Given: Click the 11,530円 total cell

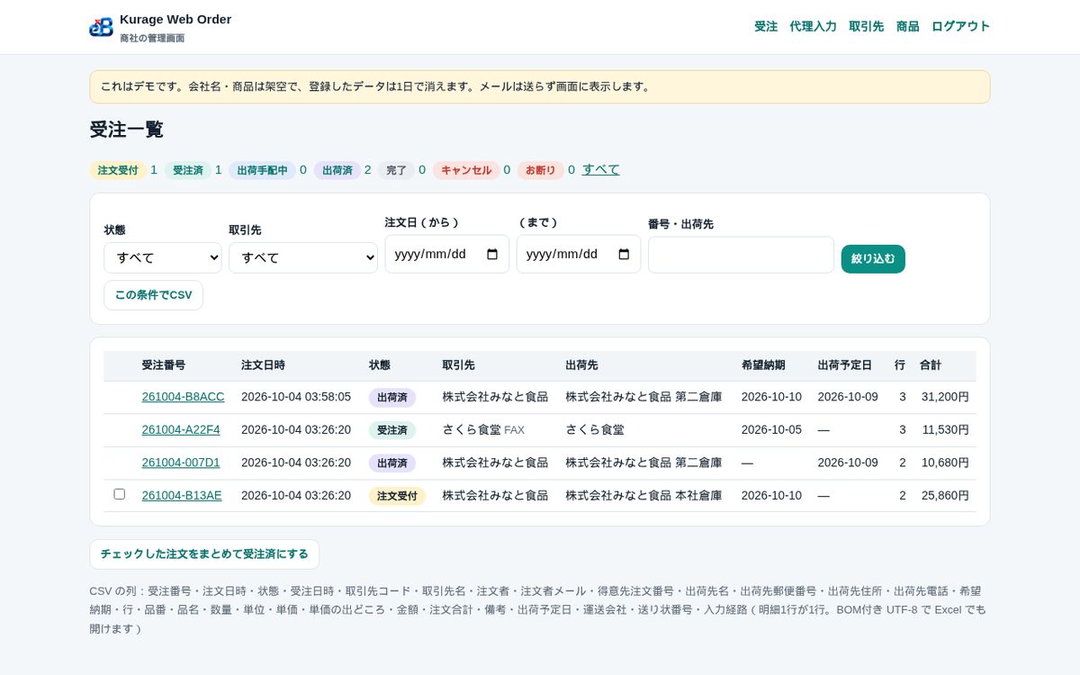Looking at the screenshot, I should coord(945,430).
